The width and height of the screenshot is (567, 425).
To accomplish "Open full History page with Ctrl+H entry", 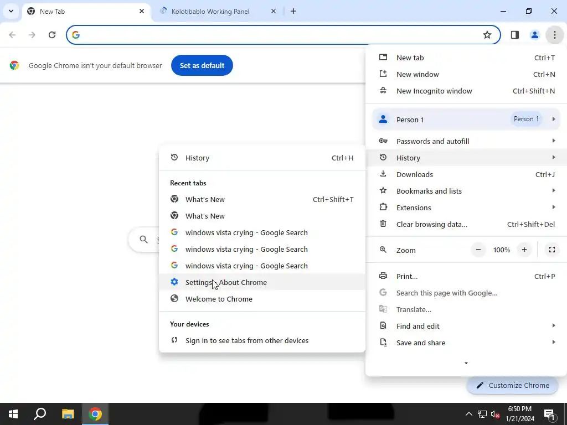I will [x=262, y=158].
